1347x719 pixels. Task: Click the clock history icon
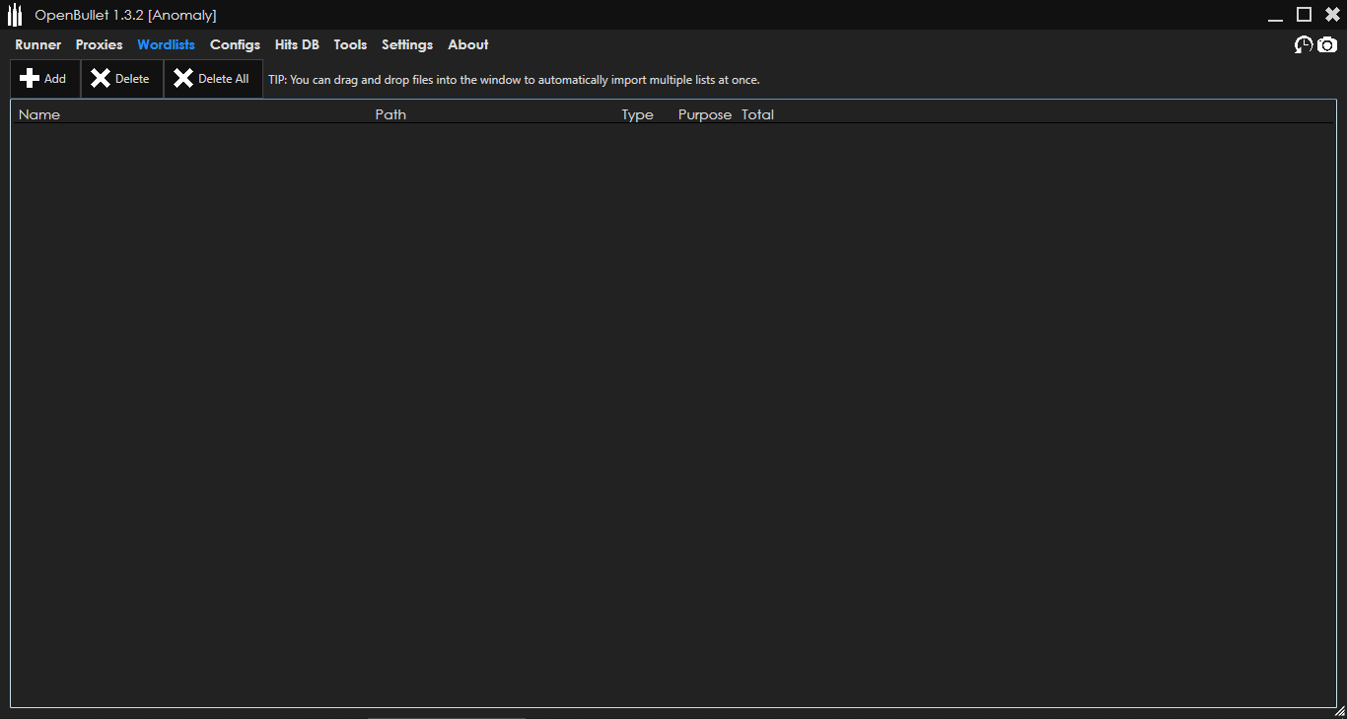click(x=1304, y=44)
